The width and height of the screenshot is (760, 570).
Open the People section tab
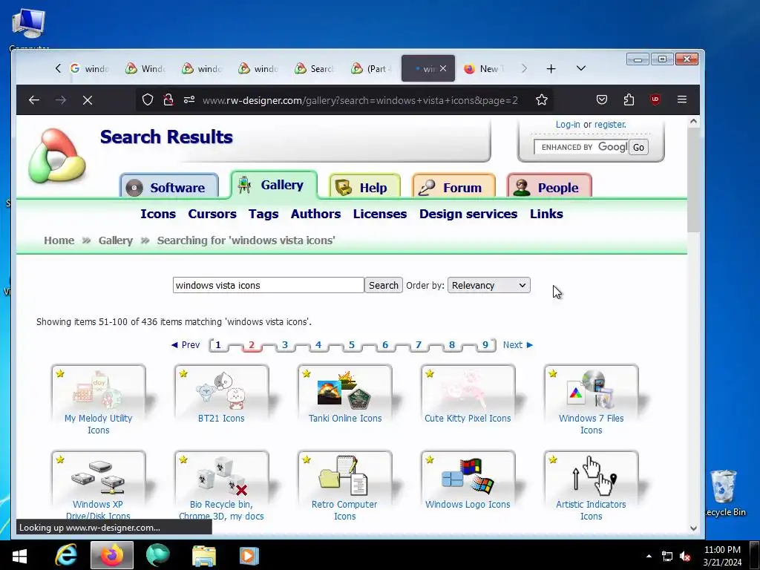click(549, 187)
